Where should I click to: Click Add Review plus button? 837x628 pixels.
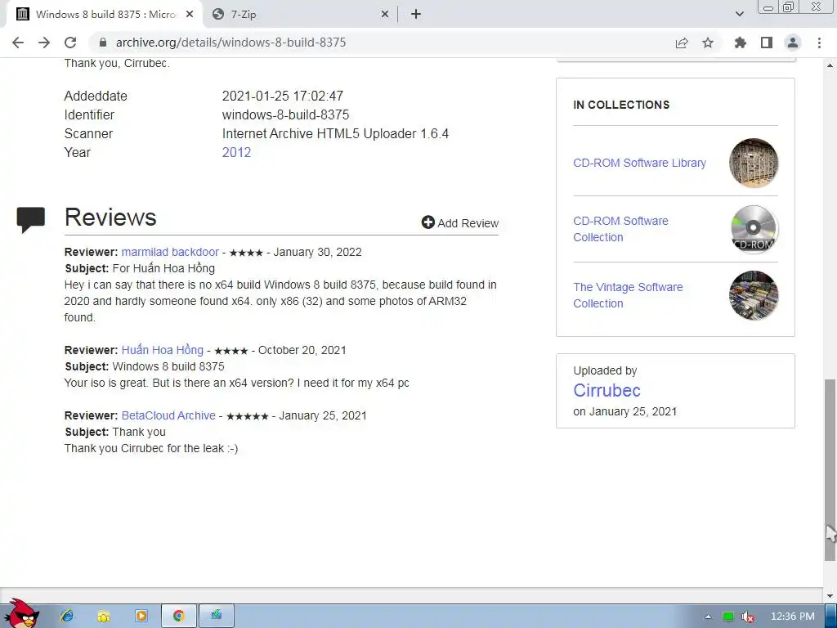(x=459, y=223)
